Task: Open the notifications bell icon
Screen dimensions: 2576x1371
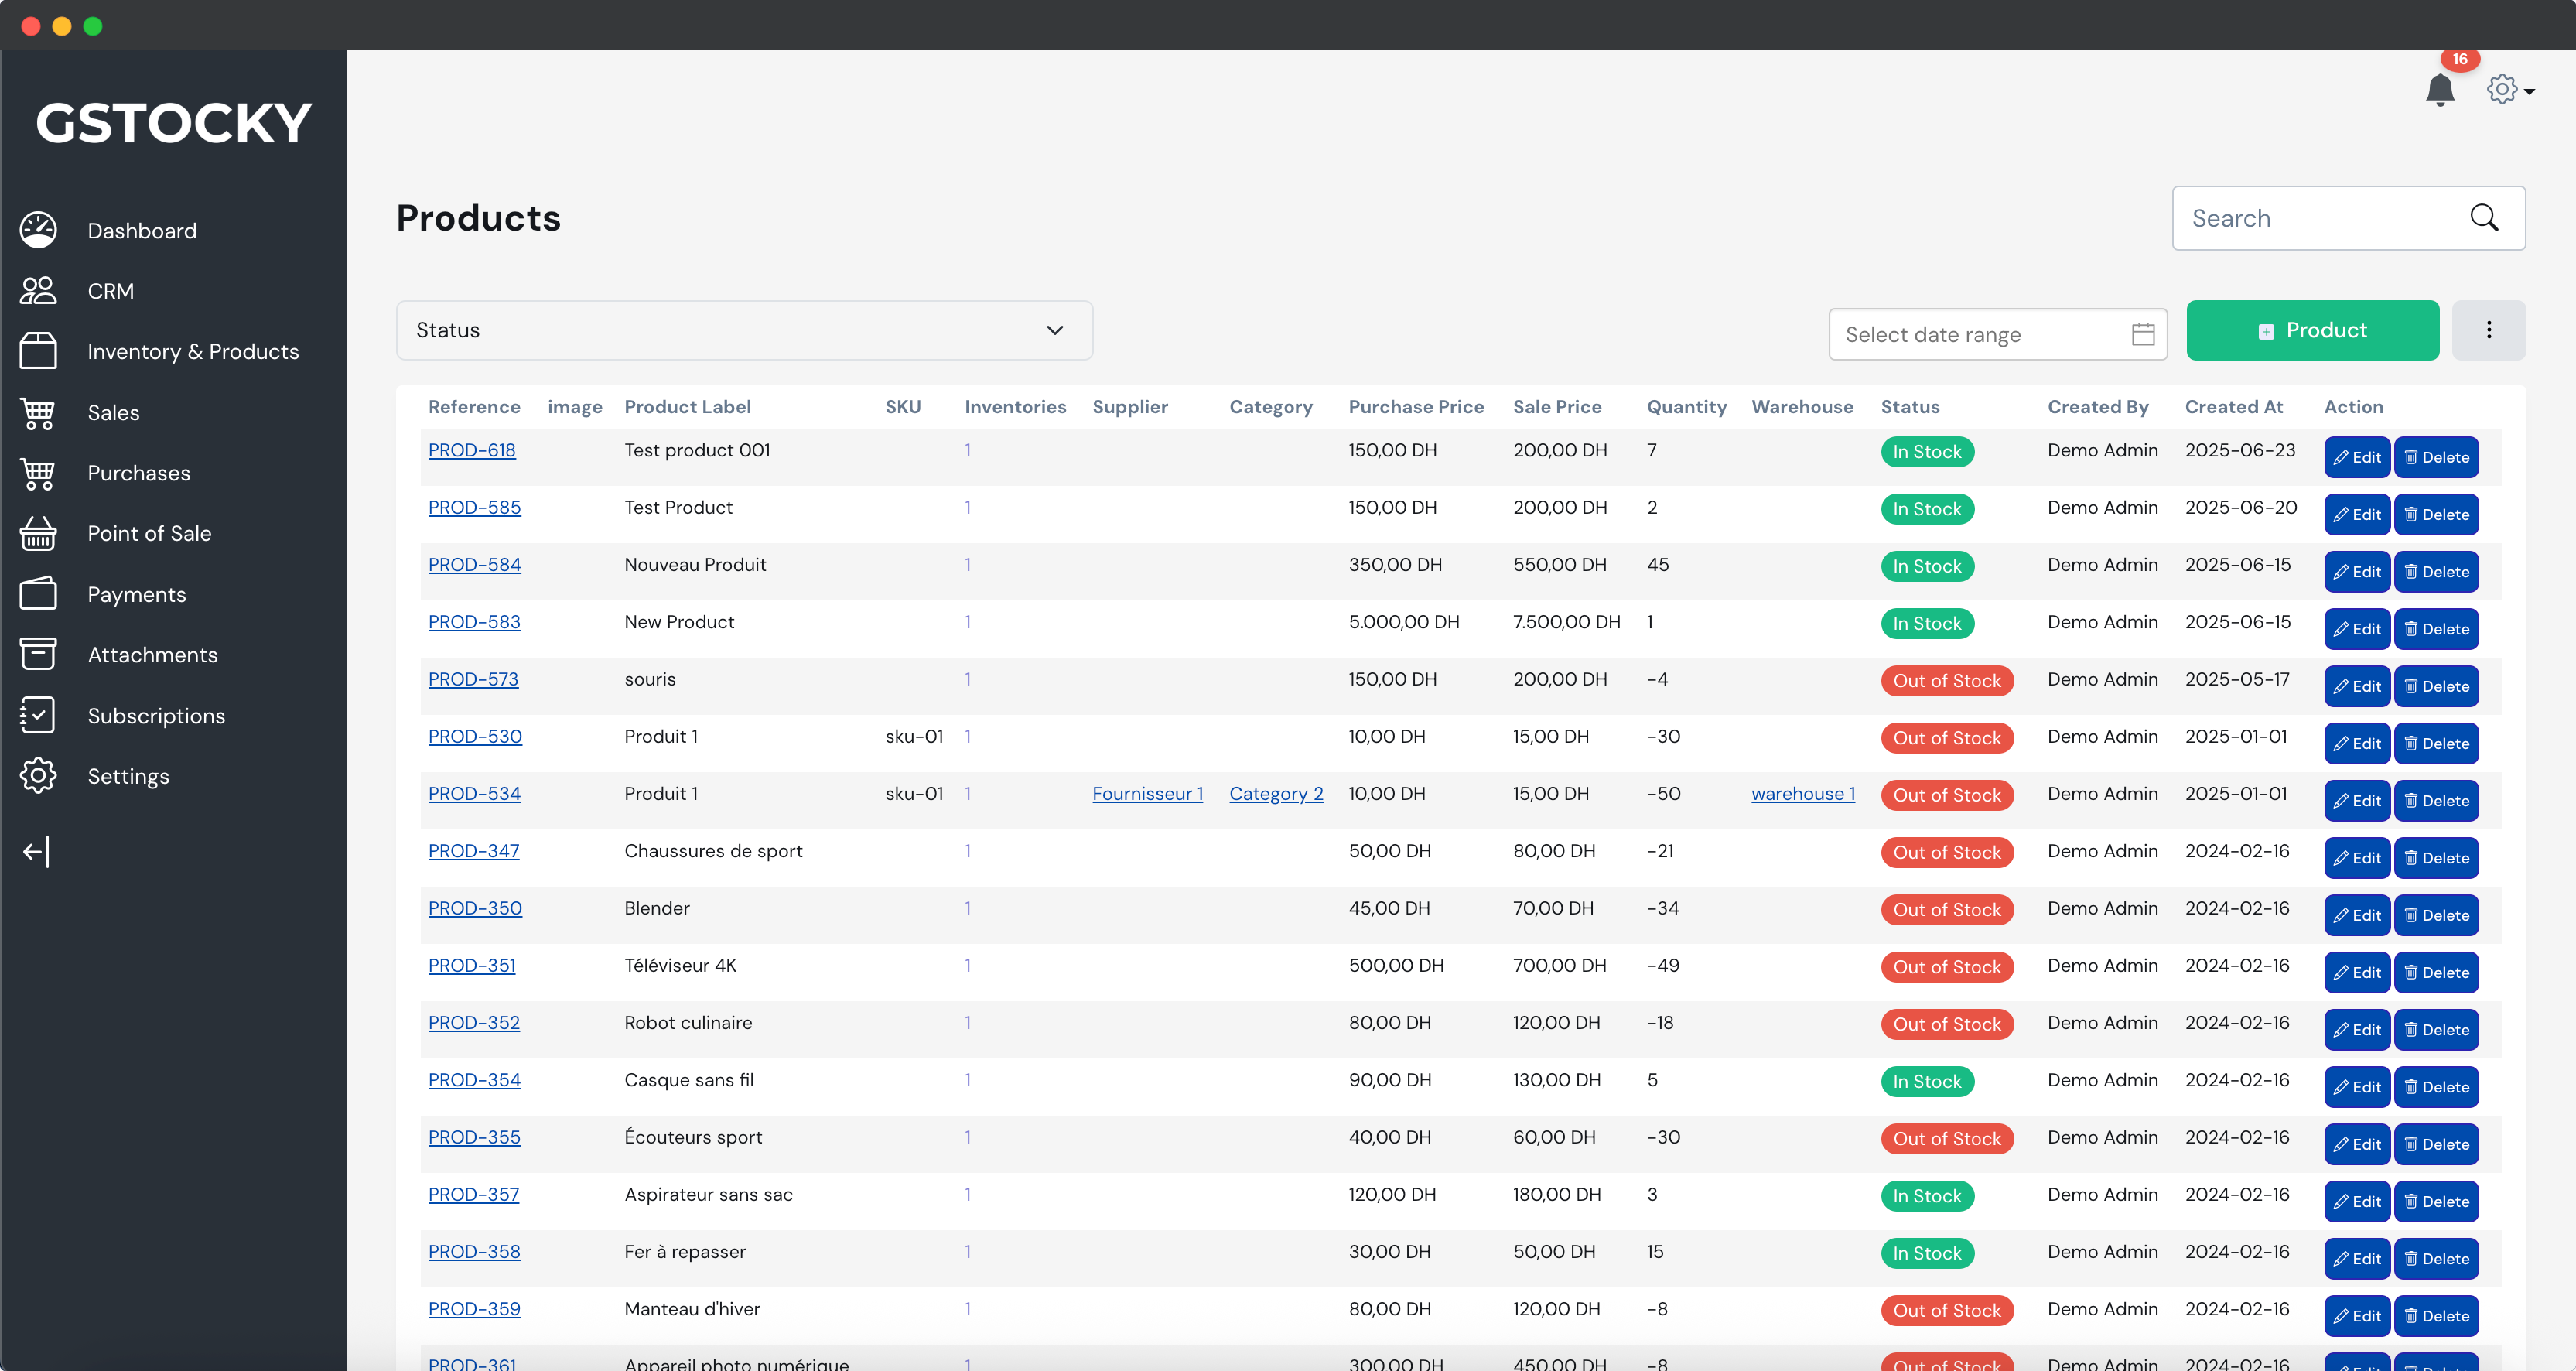Action: click(x=2440, y=90)
